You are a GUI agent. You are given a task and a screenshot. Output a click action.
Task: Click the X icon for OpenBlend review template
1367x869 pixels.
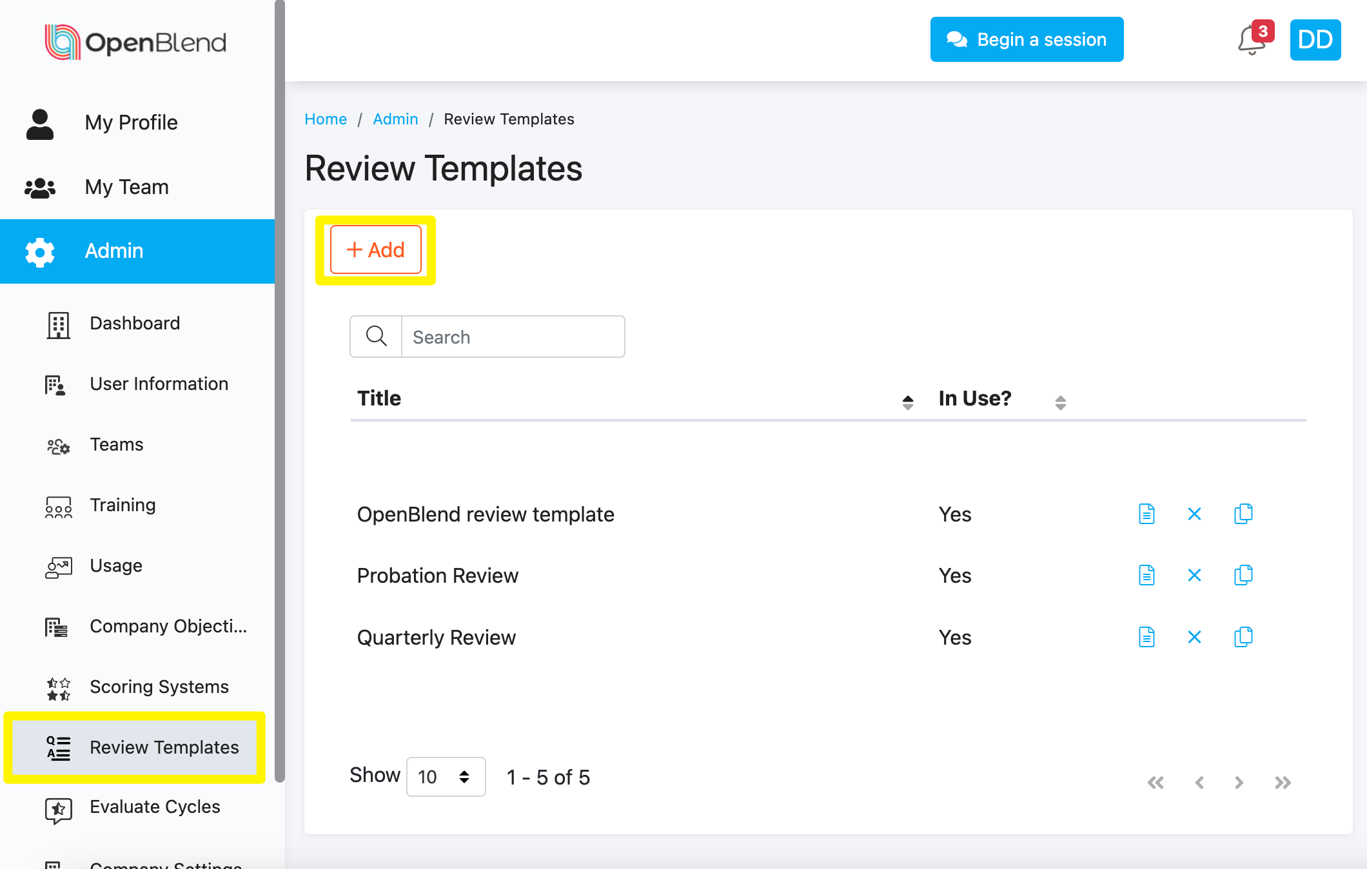pos(1194,514)
